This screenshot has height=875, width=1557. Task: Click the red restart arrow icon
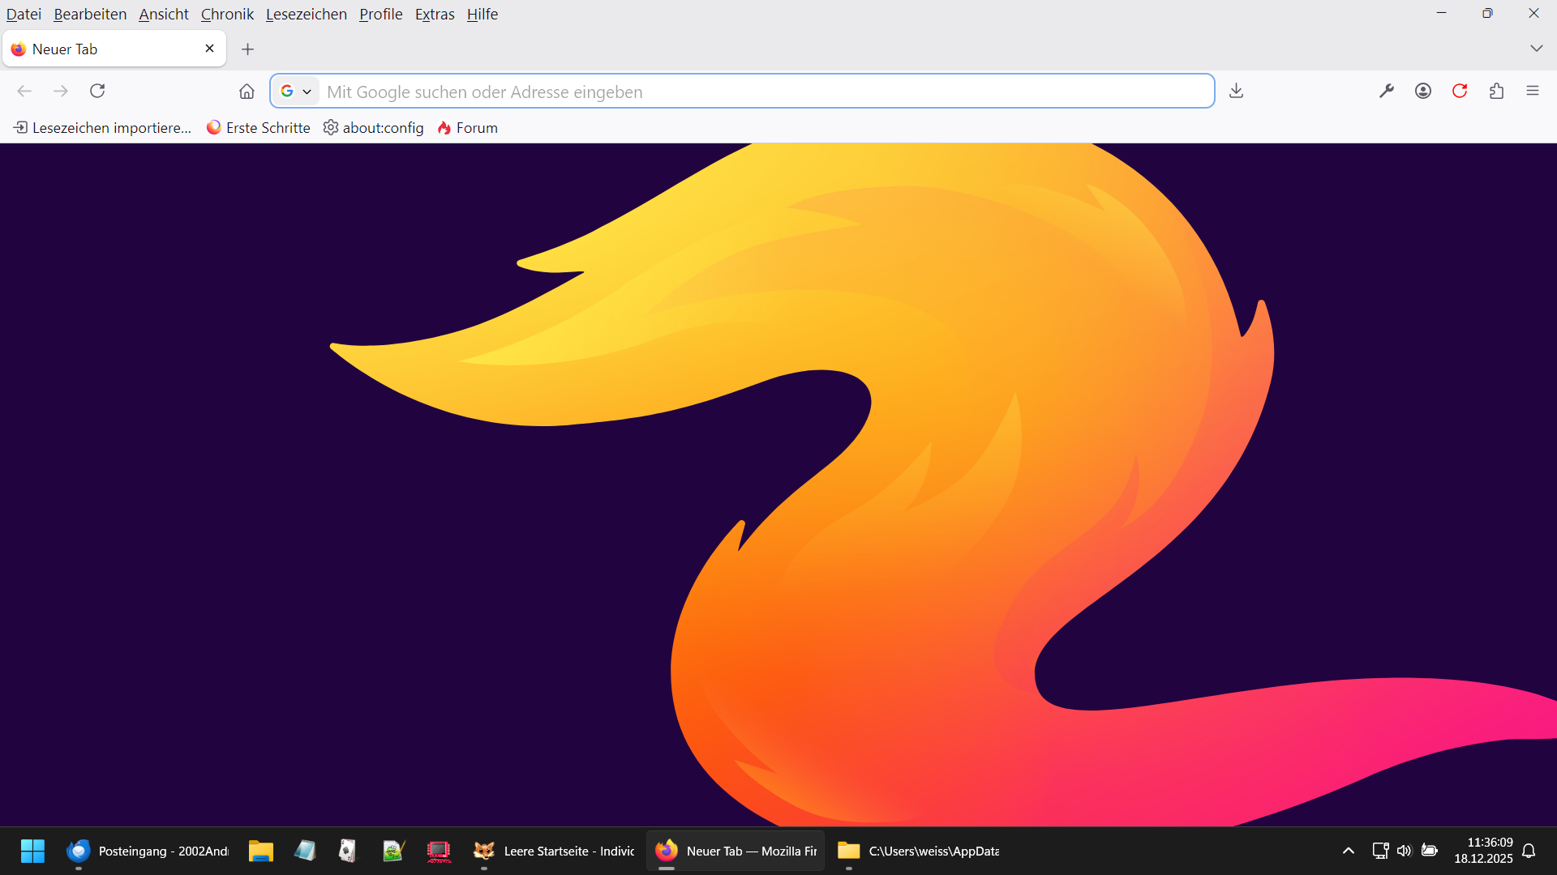point(1460,91)
